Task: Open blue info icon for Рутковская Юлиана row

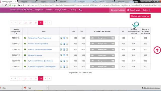Action: (64, 61)
